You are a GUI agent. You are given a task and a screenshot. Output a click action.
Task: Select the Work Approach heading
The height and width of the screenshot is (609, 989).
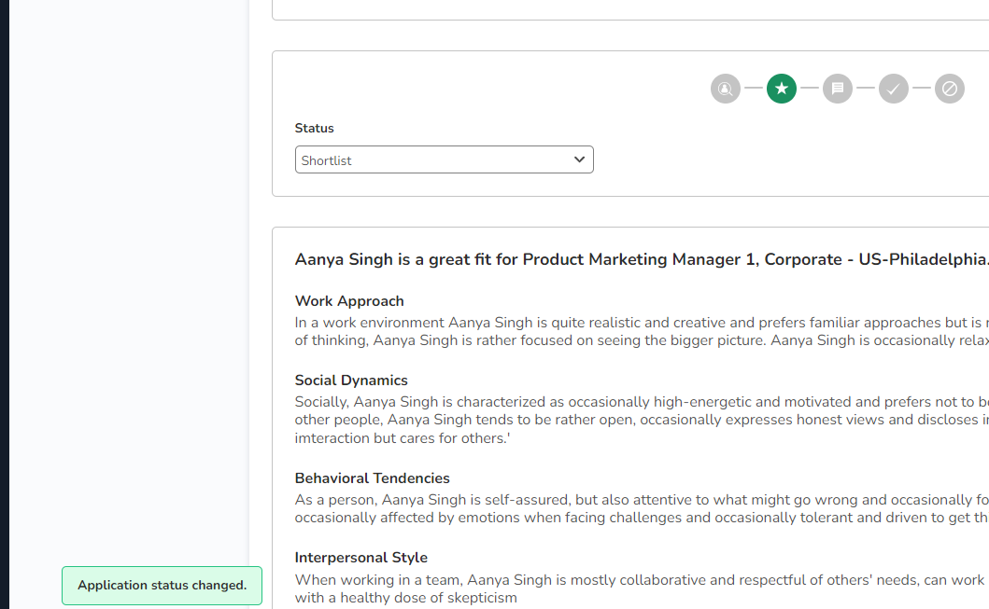pyautogui.click(x=349, y=301)
